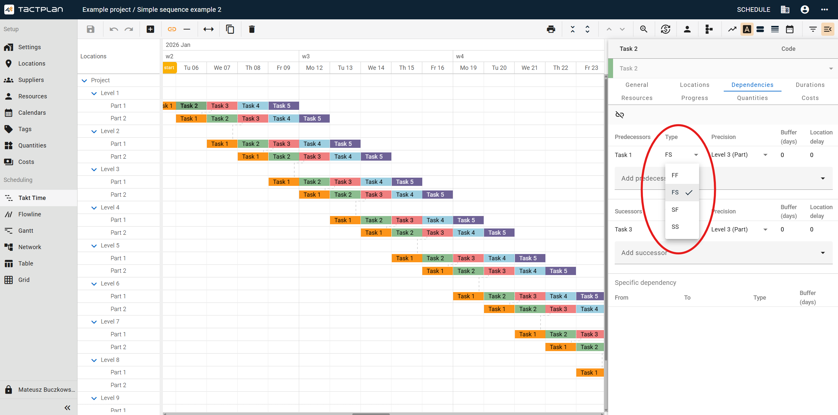Open the filter list icon
The image size is (838, 415).
(813, 29)
